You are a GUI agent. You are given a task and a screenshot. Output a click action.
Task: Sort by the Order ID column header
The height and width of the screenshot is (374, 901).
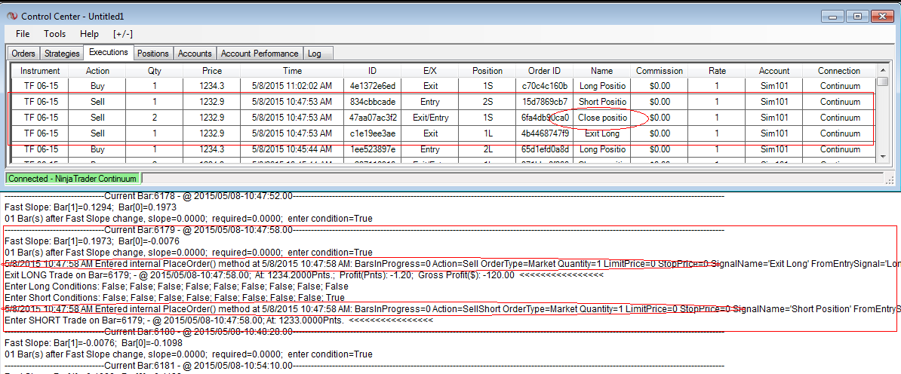point(545,71)
